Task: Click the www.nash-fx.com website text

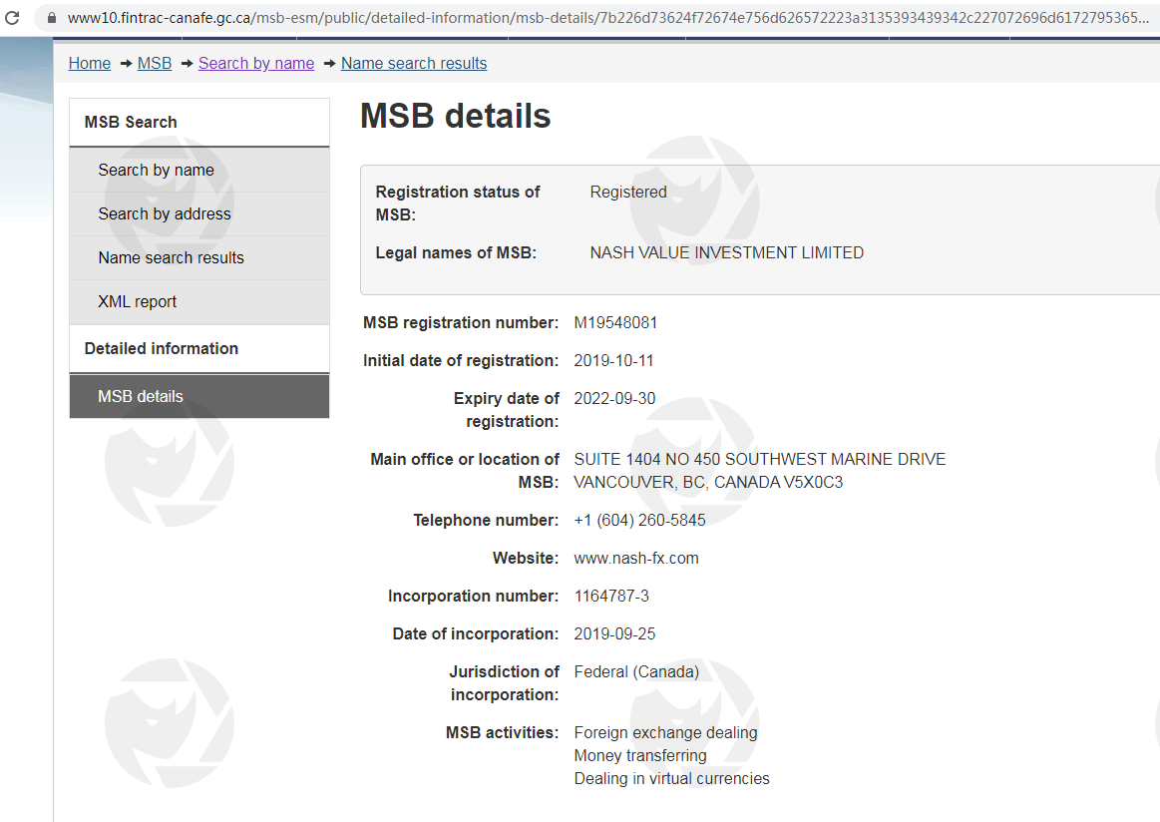Action: pyautogui.click(x=636, y=558)
